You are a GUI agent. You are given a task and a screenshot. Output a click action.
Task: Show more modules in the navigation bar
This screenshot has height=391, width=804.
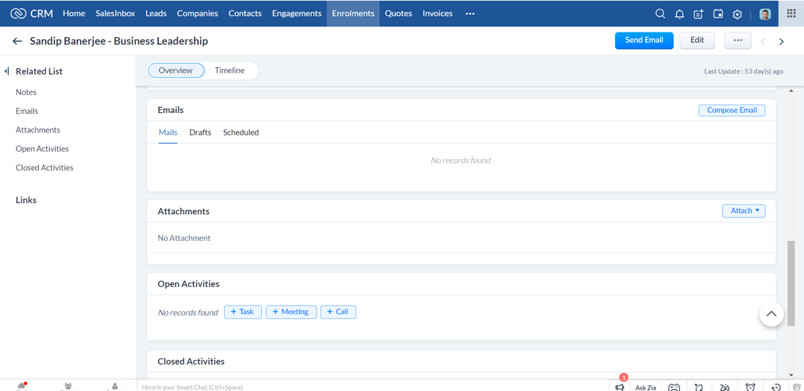(470, 14)
